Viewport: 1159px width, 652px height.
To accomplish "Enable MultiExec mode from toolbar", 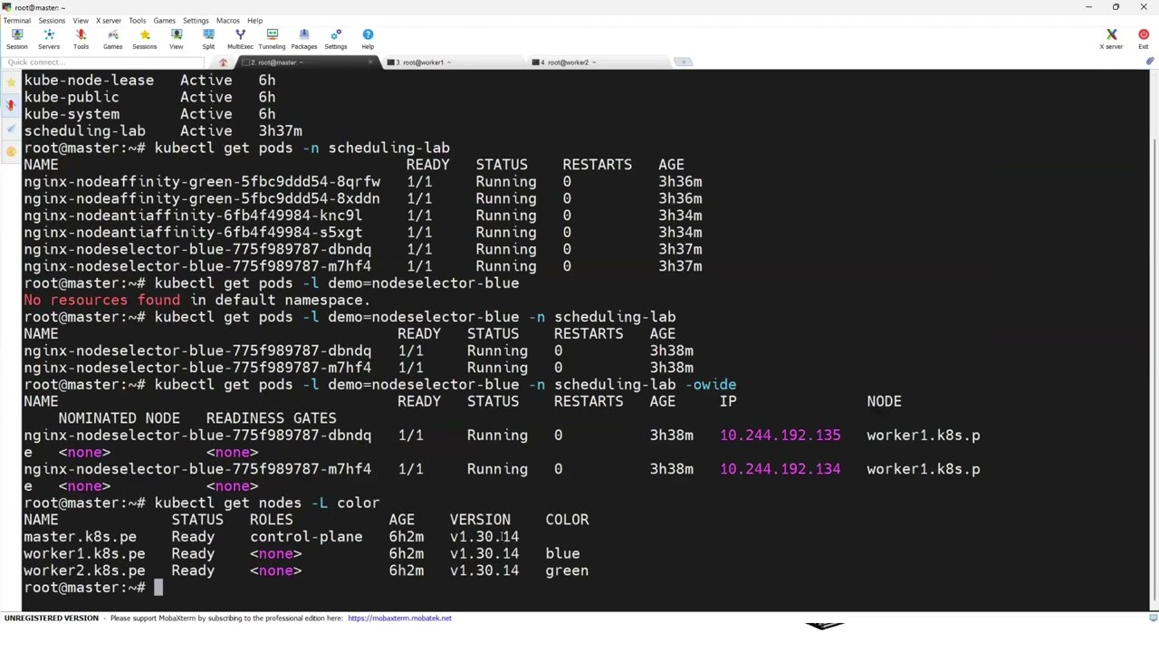I will (240, 39).
